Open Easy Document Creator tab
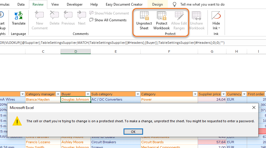 coord(124,4)
